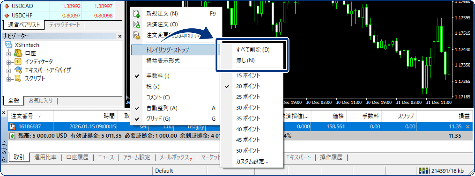Click the Close Order (決済注文) menu icon
Screen dimensions: 475x176
coord(136,24)
